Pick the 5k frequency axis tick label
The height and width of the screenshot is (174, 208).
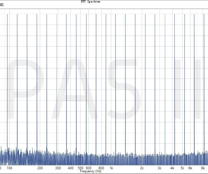[x=182, y=168]
